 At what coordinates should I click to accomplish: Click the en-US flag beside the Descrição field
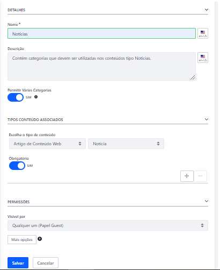pyautogui.click(x=203, y=58)
